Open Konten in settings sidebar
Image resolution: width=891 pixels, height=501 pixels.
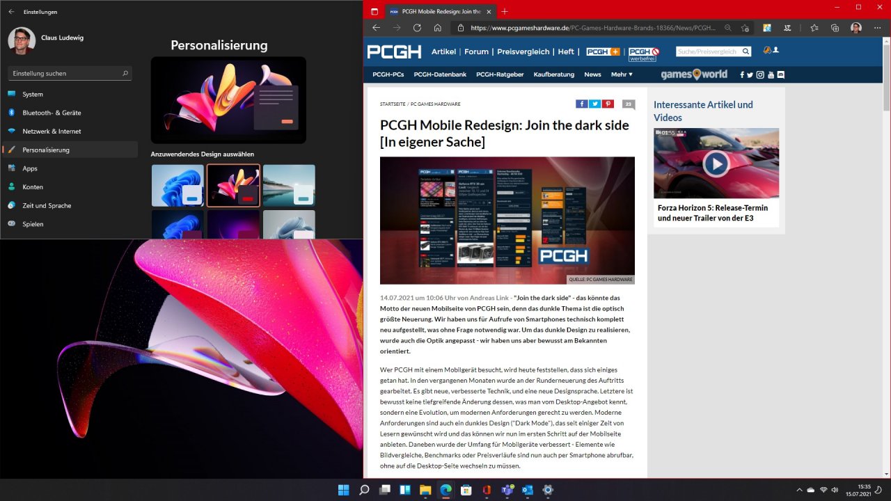click(x=70, y=186)
